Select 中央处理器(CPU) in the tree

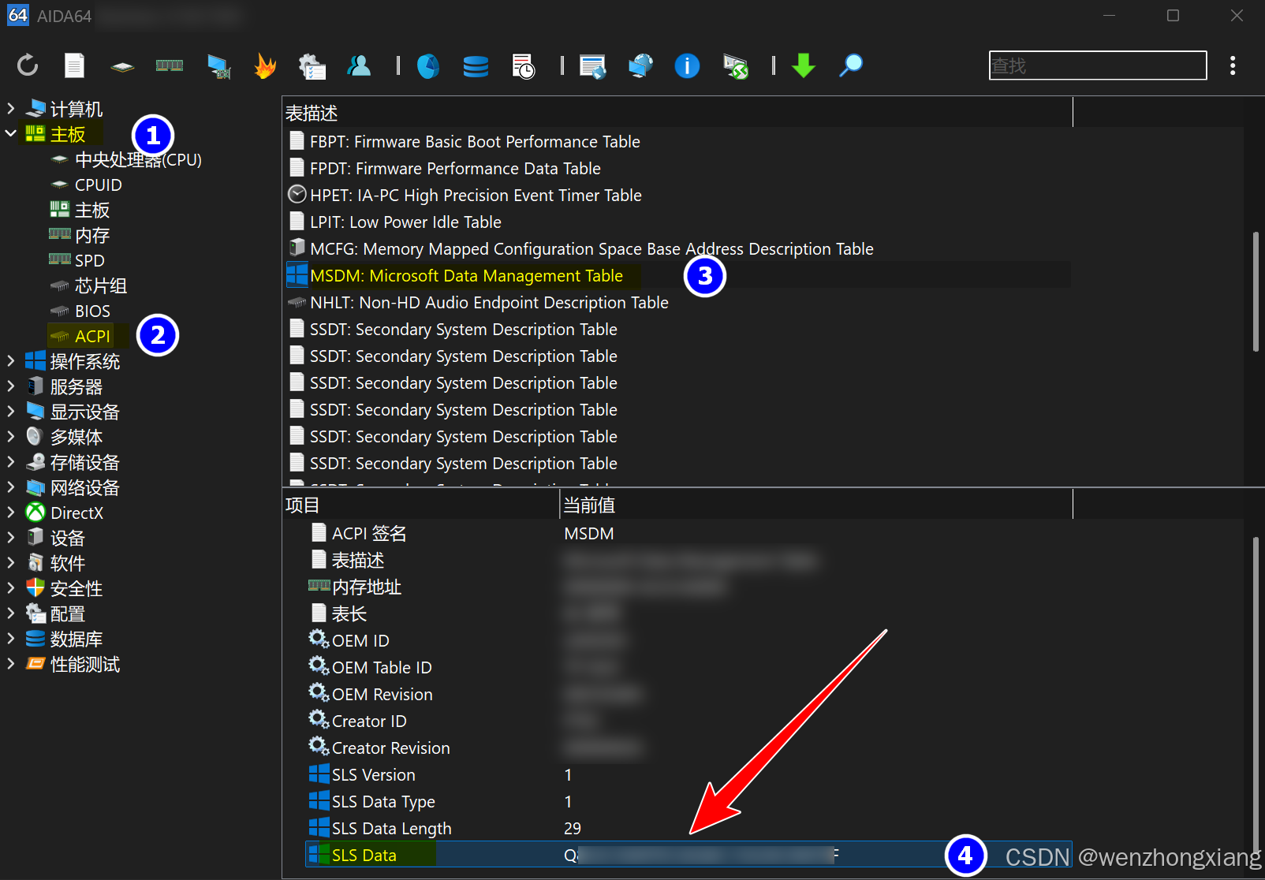(138, 159)
